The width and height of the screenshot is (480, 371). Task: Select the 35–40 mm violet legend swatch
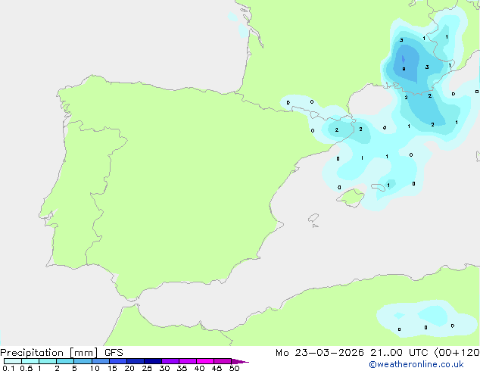click(x=188, y=361)
